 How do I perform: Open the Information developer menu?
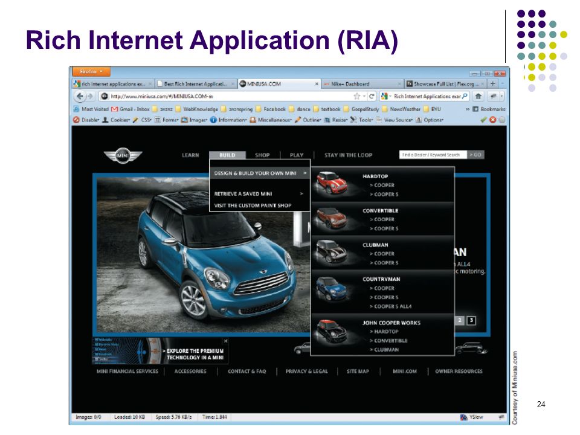coord(228,120)
